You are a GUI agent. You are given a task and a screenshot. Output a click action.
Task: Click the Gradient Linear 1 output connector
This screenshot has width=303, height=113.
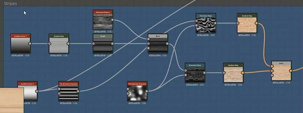pos(30,44)
